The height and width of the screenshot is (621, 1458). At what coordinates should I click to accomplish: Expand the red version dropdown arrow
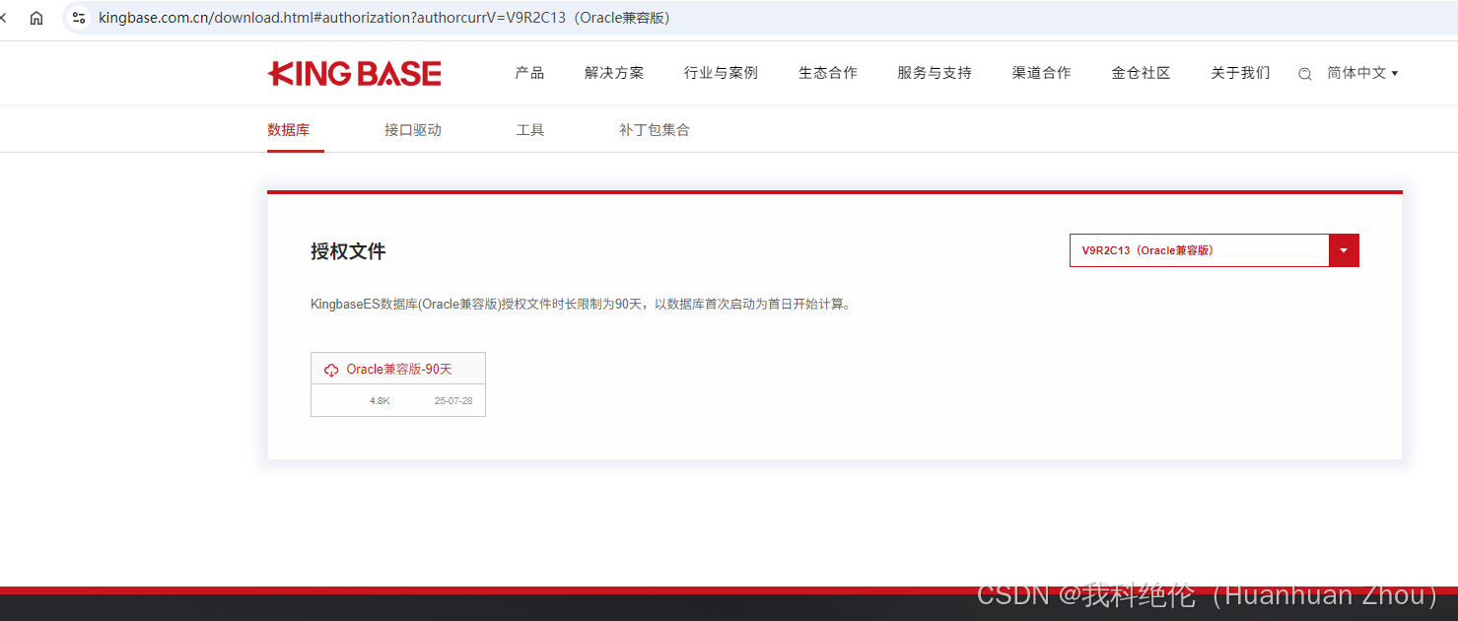click(1344, 250)
